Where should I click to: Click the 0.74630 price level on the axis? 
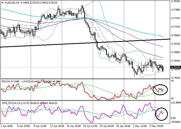pos(175,78)
